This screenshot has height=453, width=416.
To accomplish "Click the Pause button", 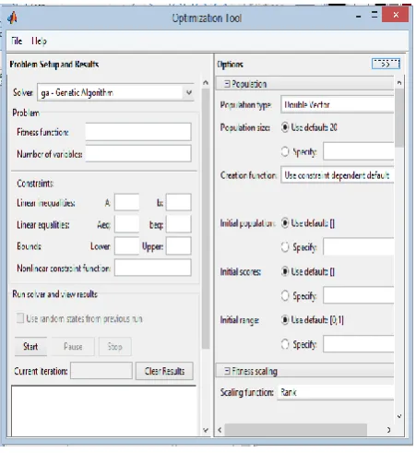I will point(73,347).
